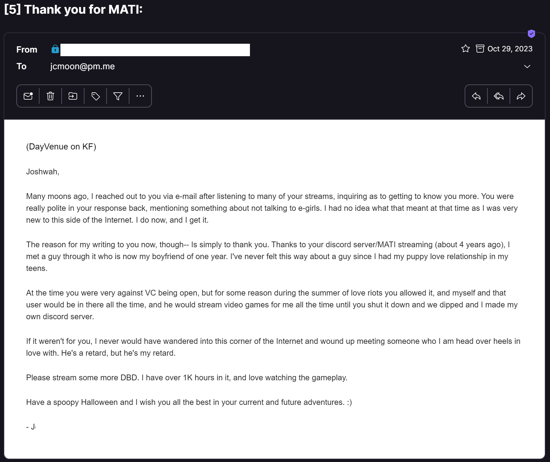Reply all to this email

click(x=499, y=96)
